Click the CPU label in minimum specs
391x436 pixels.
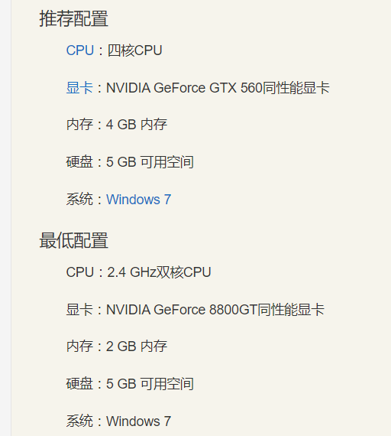pos(80,272)
